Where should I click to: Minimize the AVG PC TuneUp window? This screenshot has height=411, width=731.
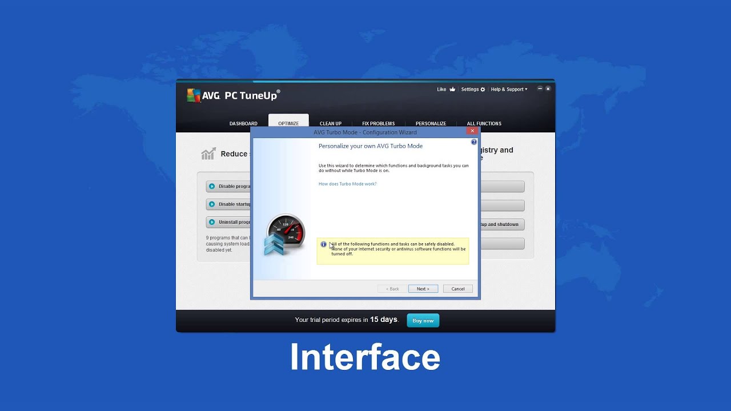[540, 88]
